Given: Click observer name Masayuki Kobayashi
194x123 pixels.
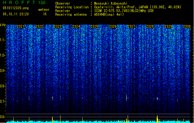Looking at the screenshot, I should click(x=111, y=3).
